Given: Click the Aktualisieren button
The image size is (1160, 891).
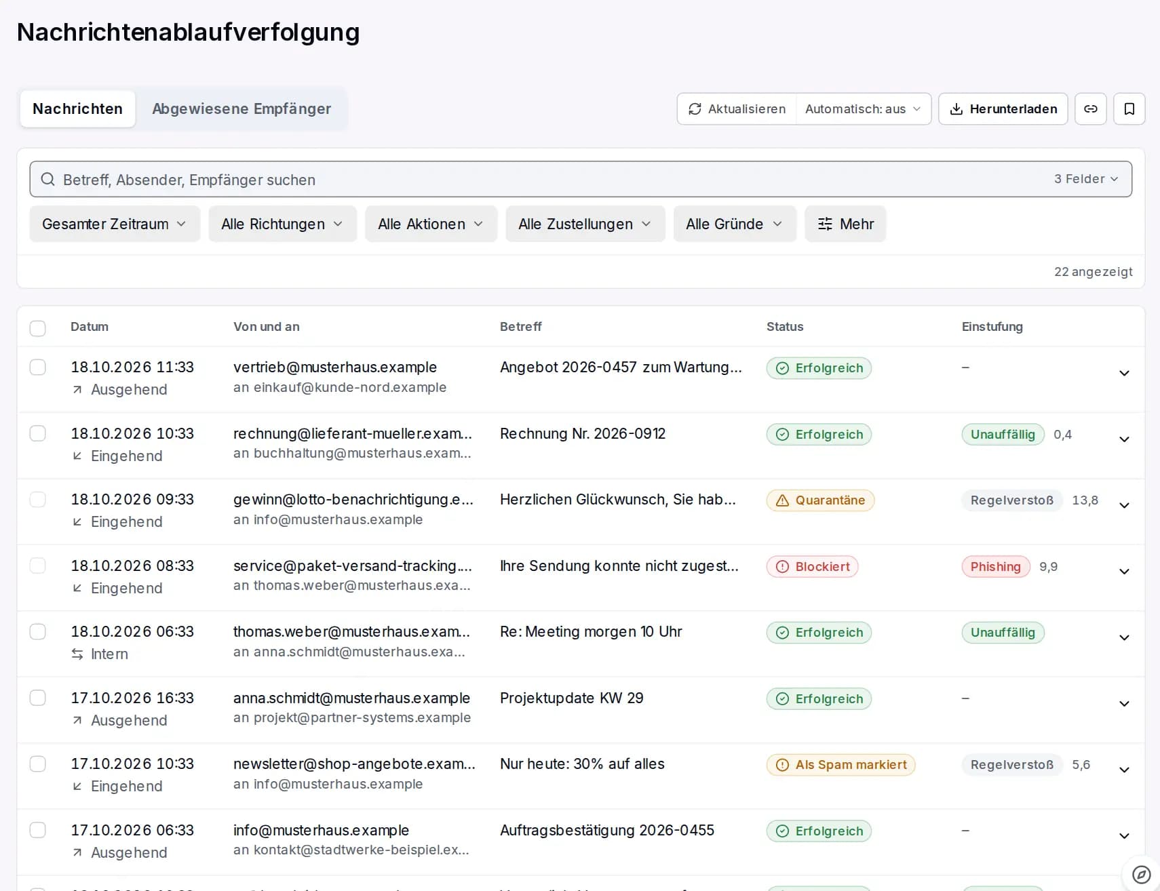Looking at the screenshot, I should point(737,108).
